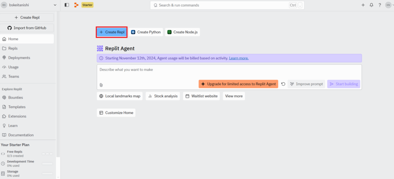Click the paperclip attach file icon
Image resolution: width=394 pixels, height=179 pixels.
click(x=101, y=85)
